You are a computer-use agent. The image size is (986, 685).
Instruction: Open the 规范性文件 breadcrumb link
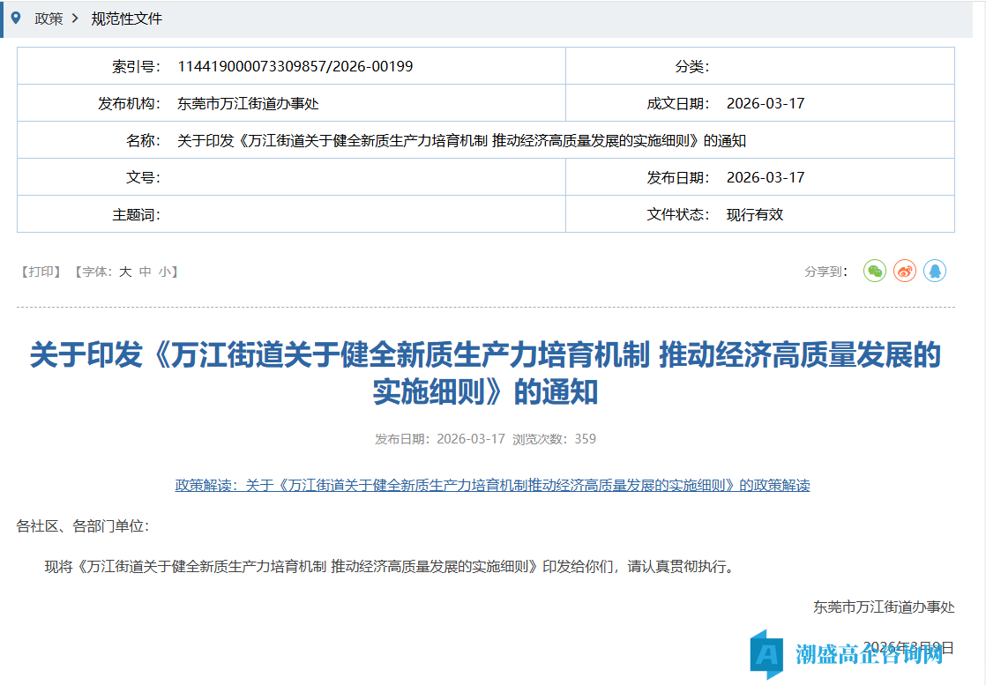pyautogui.click(x=126, y=19)
